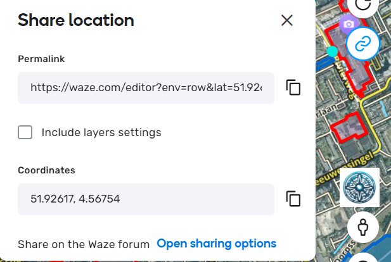The width and height of the screenshot is (391, 262).
Task: Open sharing options link
Action: tap(216, 244)
